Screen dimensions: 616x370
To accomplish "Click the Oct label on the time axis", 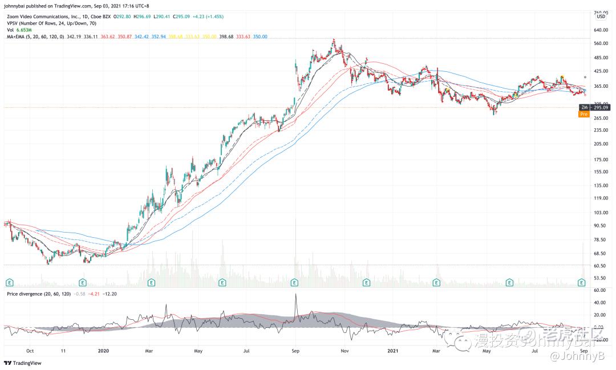I will 30,351.
